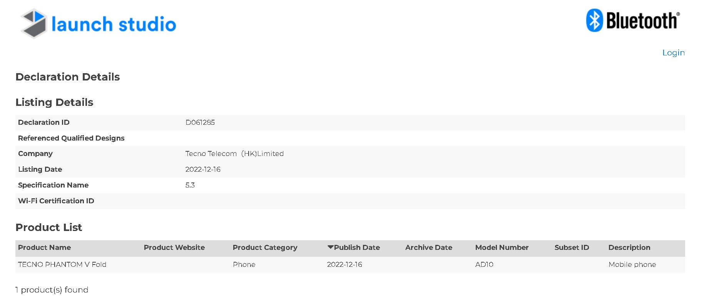Image resolution: width=709 pixels, height=303 pixels.
Task: Sort by Product Name column header
Action: coord(44,248)
